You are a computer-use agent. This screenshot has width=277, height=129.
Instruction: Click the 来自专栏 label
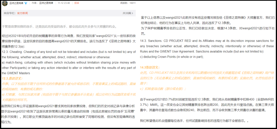[x=10, y=13]
